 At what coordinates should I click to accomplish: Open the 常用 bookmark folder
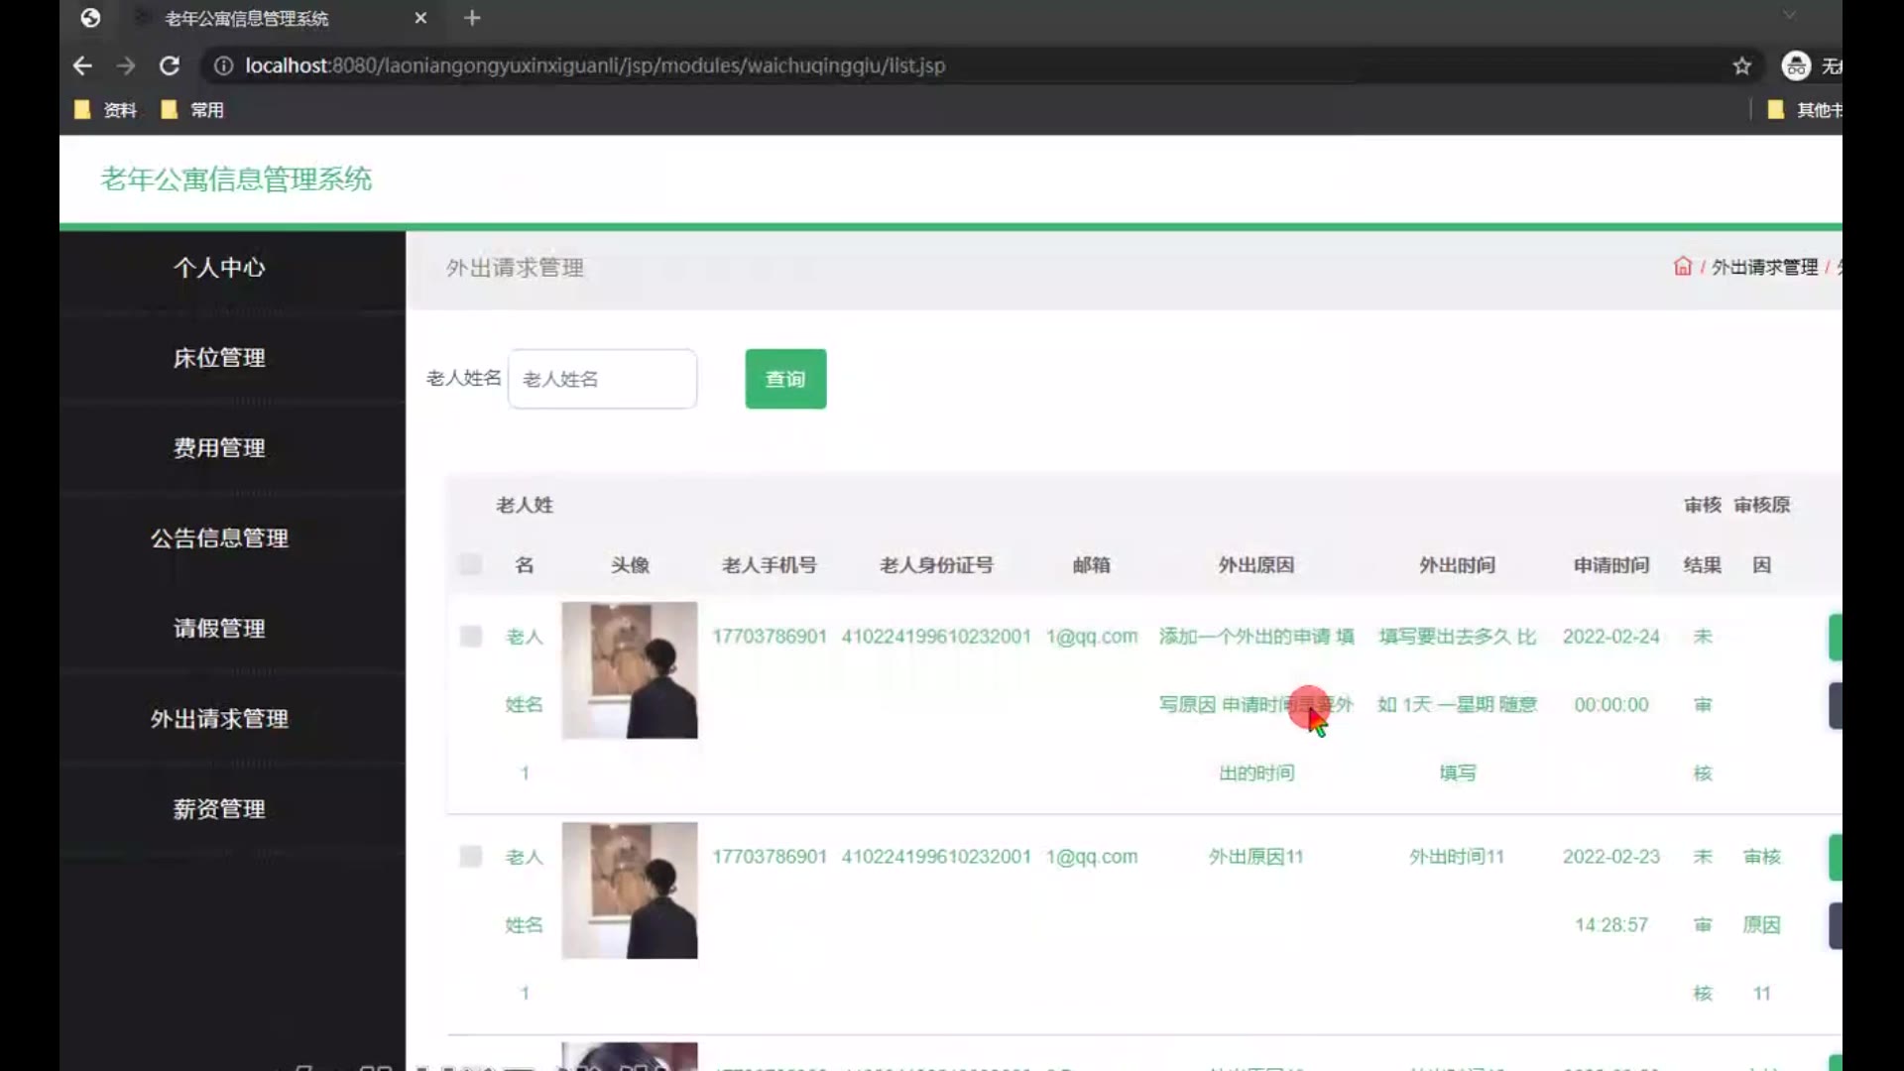click(x=192, y=110)
